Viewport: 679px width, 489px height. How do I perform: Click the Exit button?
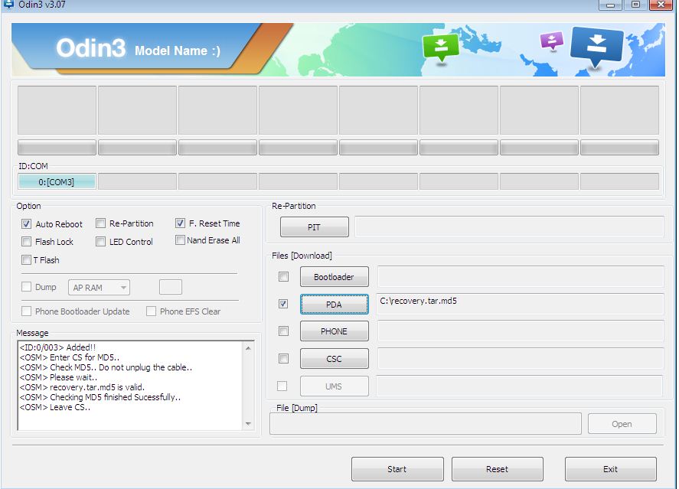point(611,469)
